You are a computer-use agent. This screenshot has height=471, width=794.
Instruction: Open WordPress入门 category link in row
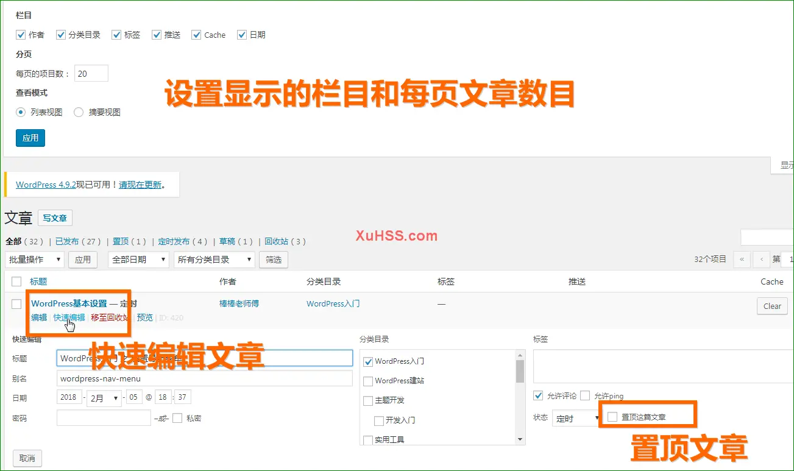click(333, 303)
